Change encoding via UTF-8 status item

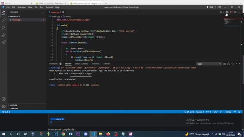coord(209,112)
